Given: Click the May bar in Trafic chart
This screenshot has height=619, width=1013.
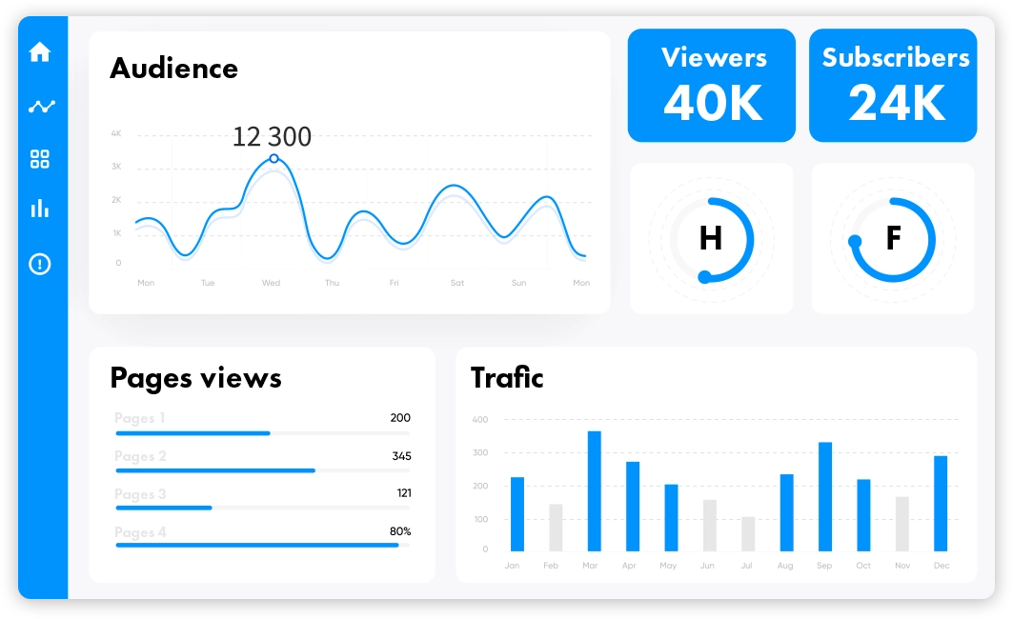Looking at the screenshot, I should [x=671, y=518].
